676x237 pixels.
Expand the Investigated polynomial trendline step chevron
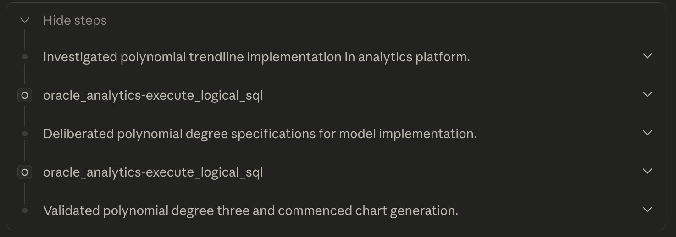(647, 56)
